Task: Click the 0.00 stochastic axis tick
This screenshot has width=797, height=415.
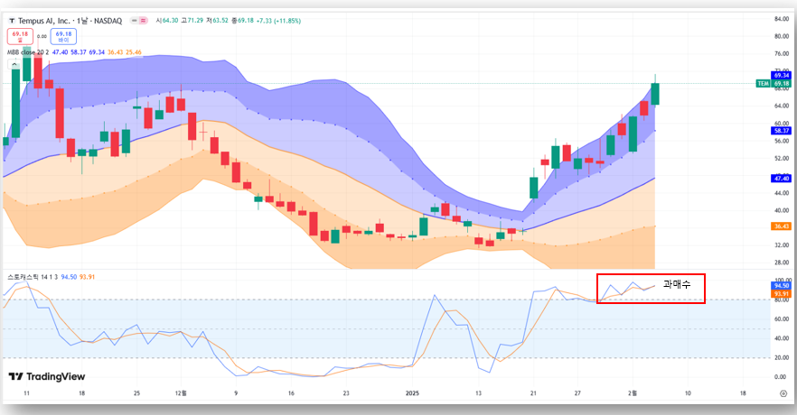Action: pos(780,376)
